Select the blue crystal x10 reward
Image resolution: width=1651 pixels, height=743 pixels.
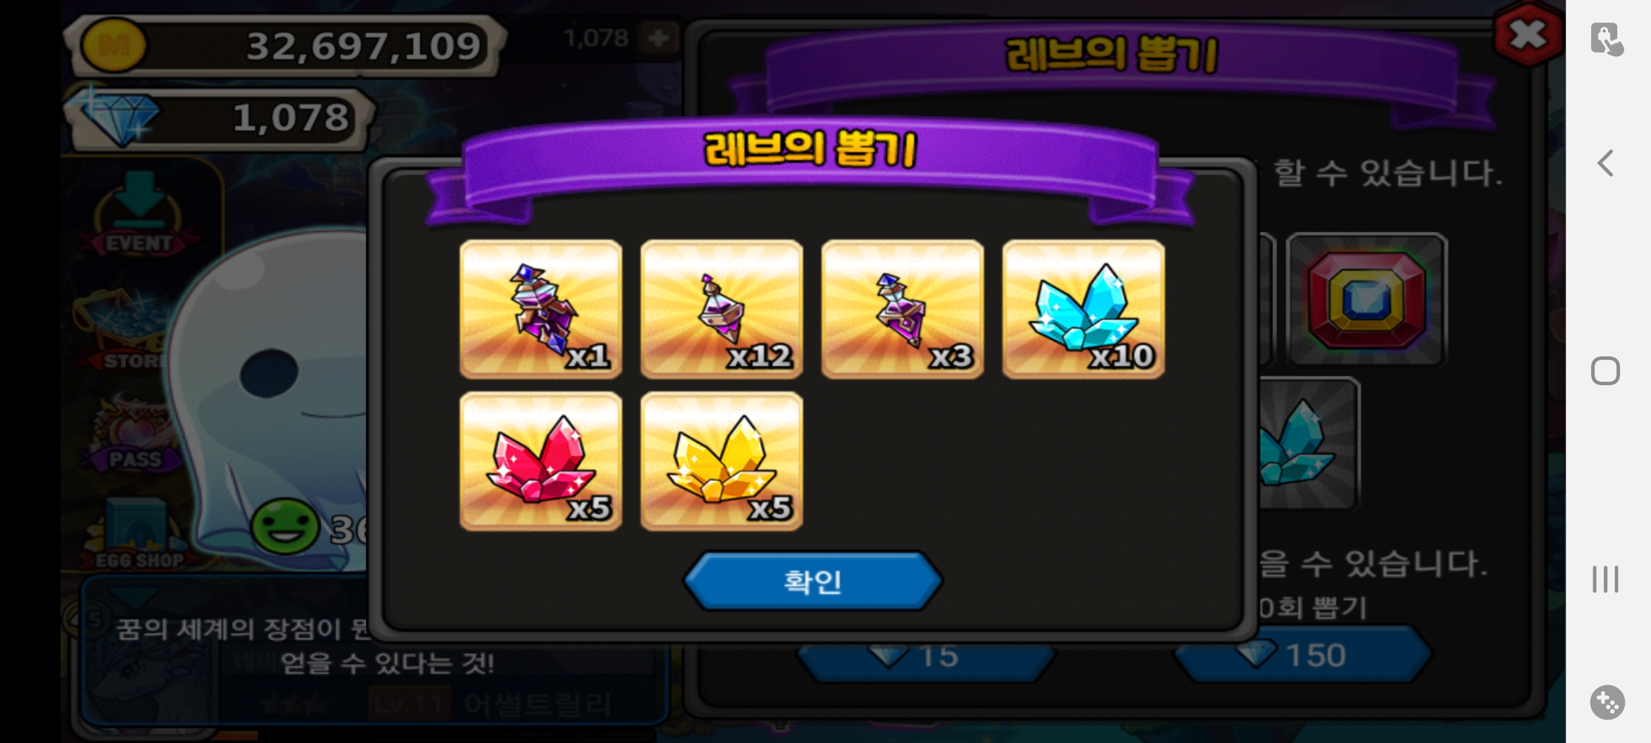click(x=1083, y=309)
